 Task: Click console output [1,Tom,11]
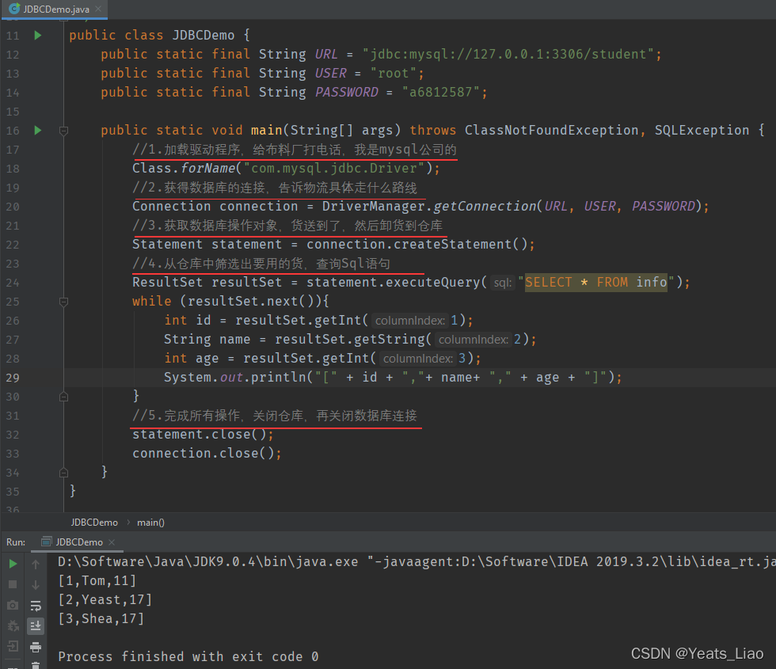click(97, 581)
